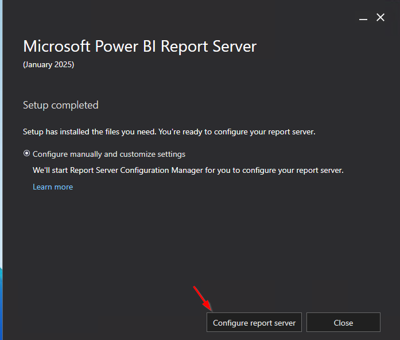This screenshot has width=400, height=340.
Task: Click the (January 2025) version text
Action: (48, 64)
